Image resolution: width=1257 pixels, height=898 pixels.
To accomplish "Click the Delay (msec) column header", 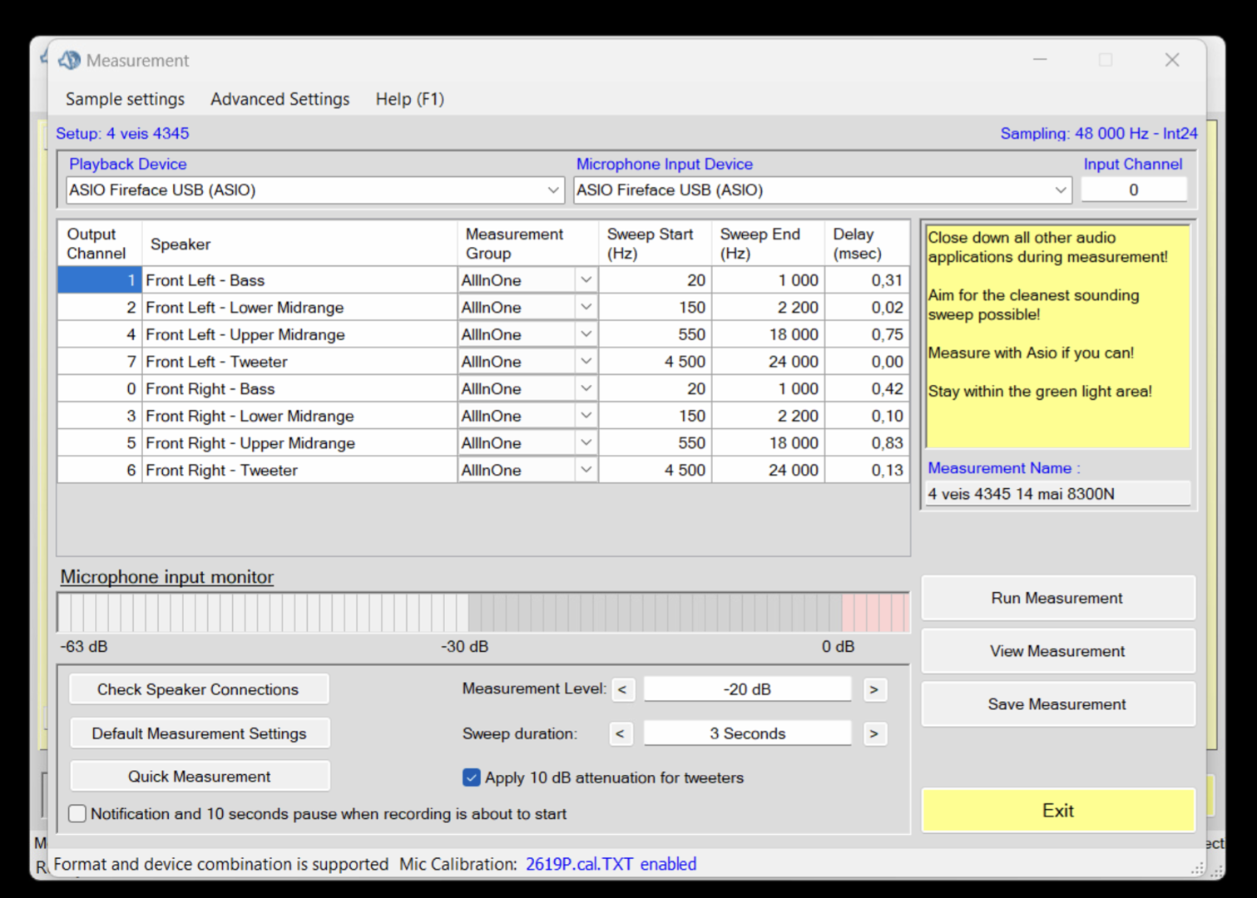I will [866, 244].
